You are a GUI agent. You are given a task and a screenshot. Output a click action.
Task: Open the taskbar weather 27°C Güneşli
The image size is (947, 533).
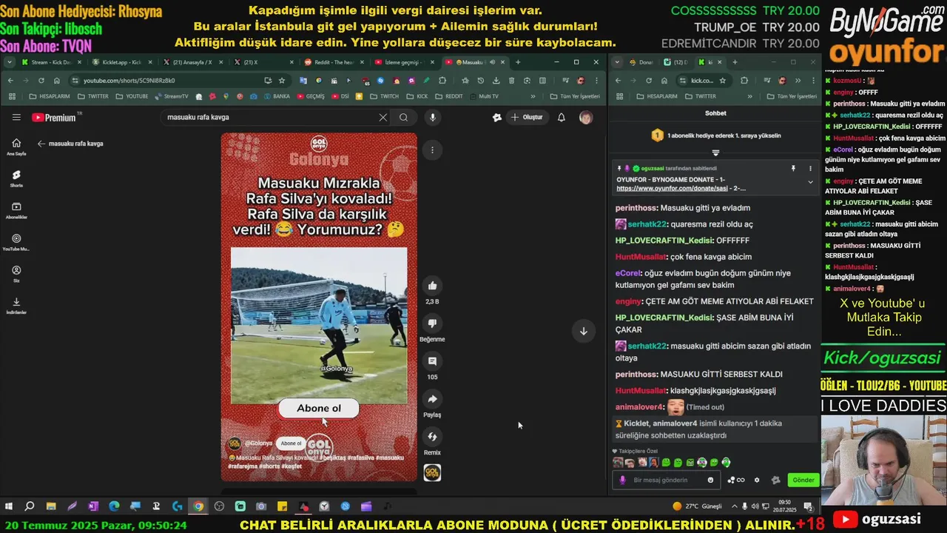[697, 506]
